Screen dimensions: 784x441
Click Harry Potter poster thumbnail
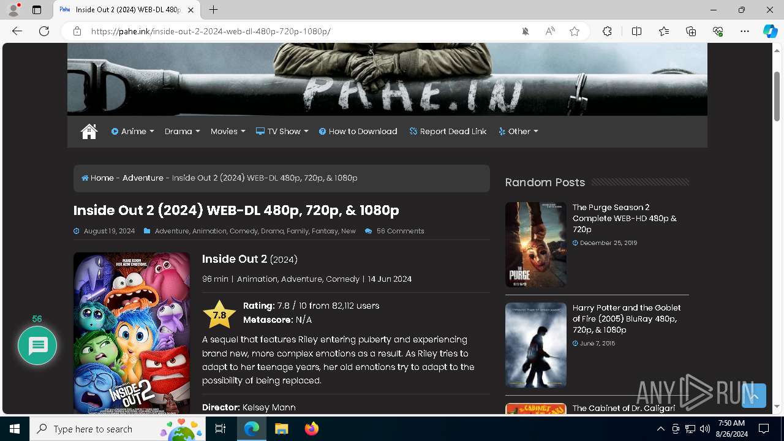pyautogui.click(x=536, y=345)
